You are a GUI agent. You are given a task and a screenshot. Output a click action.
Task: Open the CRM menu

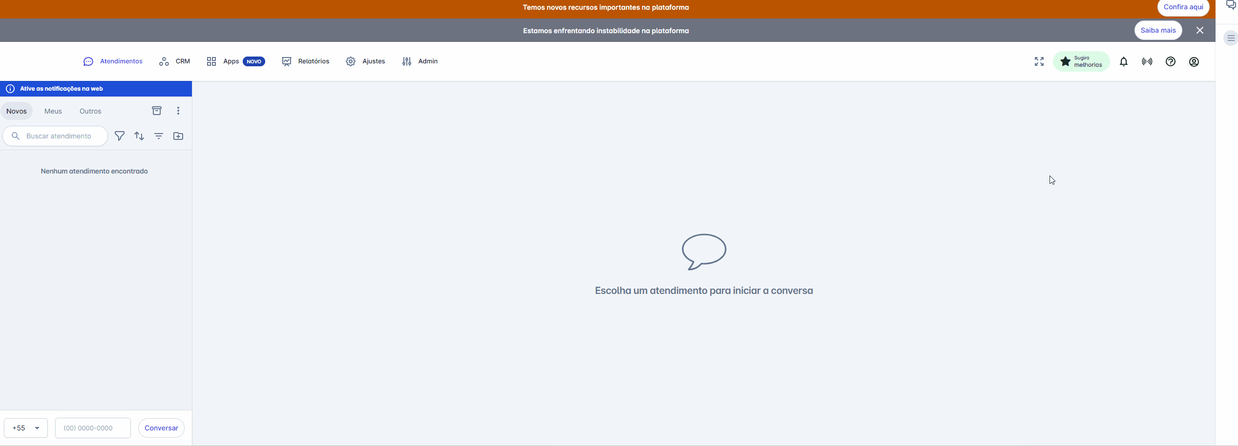(175, 61)
